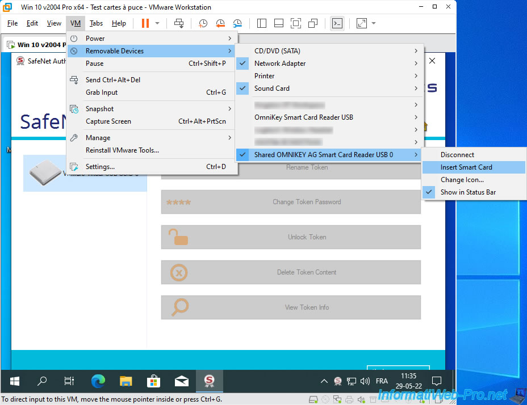Click the sound card status bar icon
The width and height of the screenshot is (527, 405).
pos(361,399)
